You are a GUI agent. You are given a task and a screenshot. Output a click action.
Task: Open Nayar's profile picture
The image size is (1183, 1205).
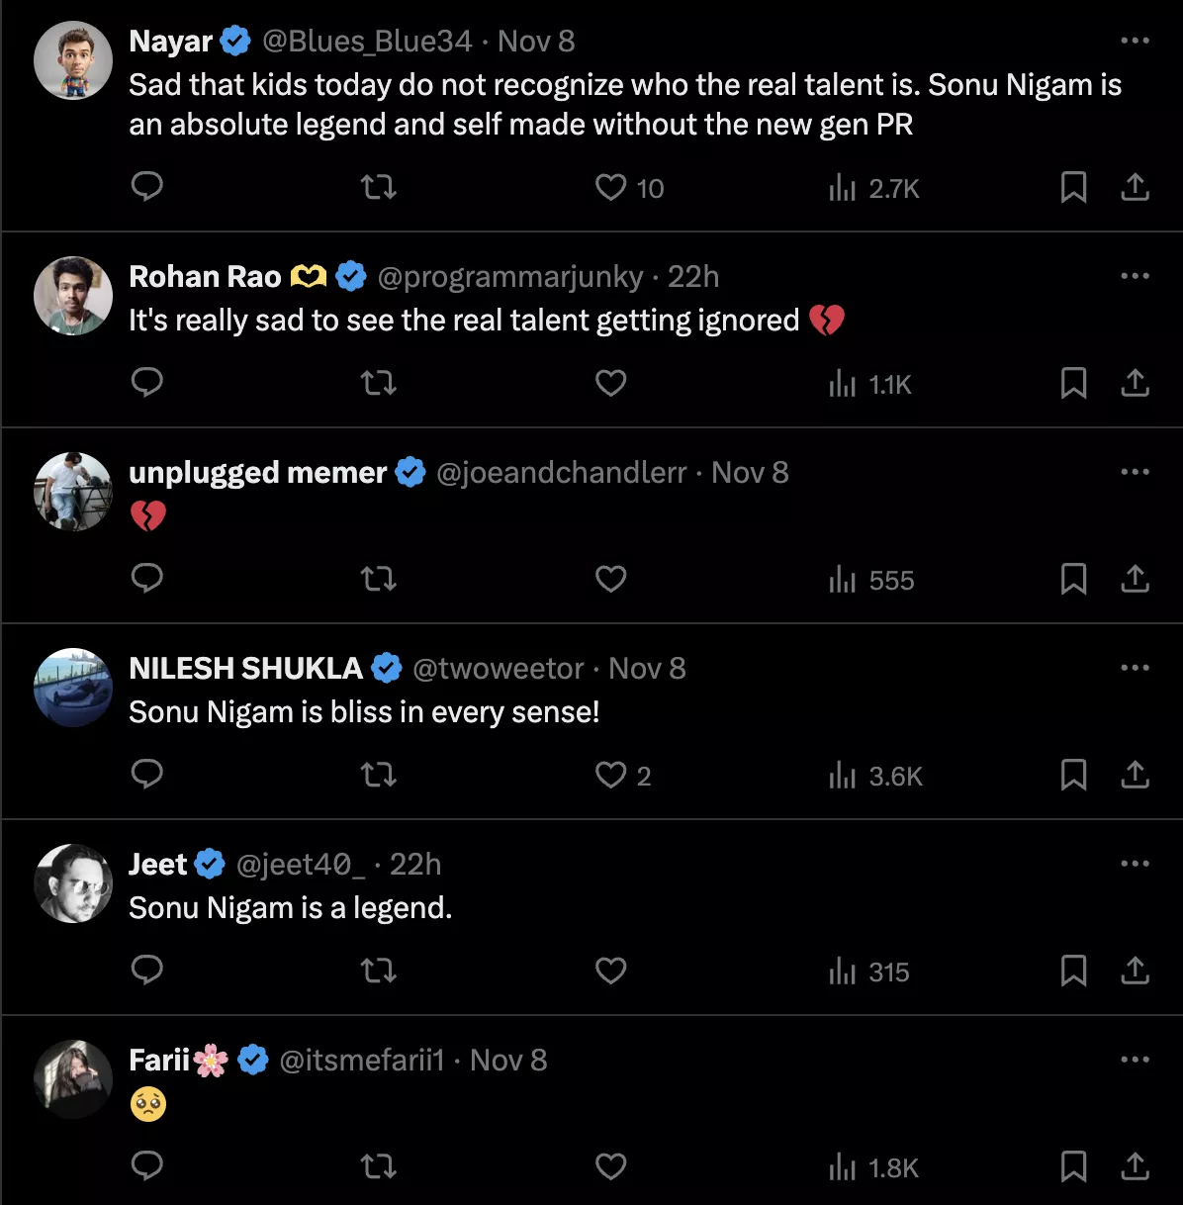pyautogui.click(x=73, y=60)
